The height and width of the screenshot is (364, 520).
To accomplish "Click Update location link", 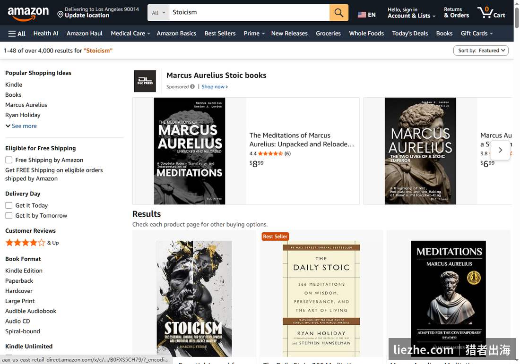I will coord(87,16).
